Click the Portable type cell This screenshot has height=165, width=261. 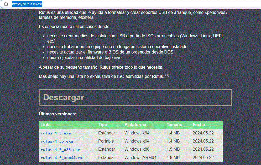pyautogui.click(x=106, y=141)
